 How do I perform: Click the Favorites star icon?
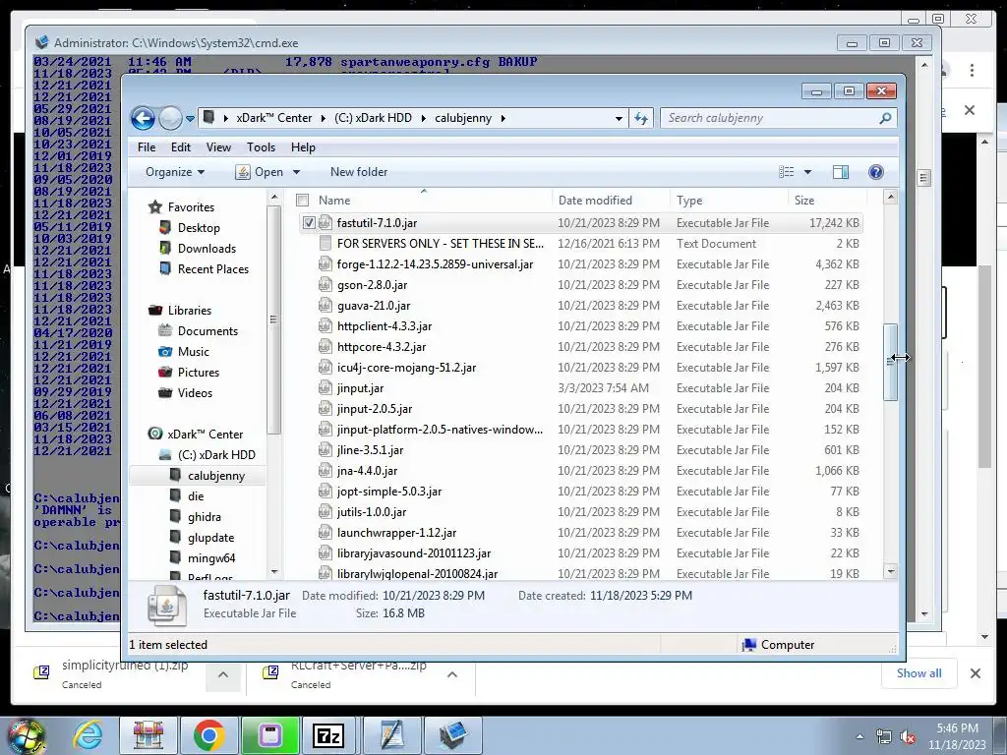(x=154, y=207)
